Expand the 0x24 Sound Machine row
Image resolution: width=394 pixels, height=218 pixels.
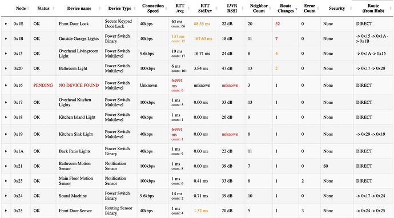pyautogui.click(x=6, y=196)
